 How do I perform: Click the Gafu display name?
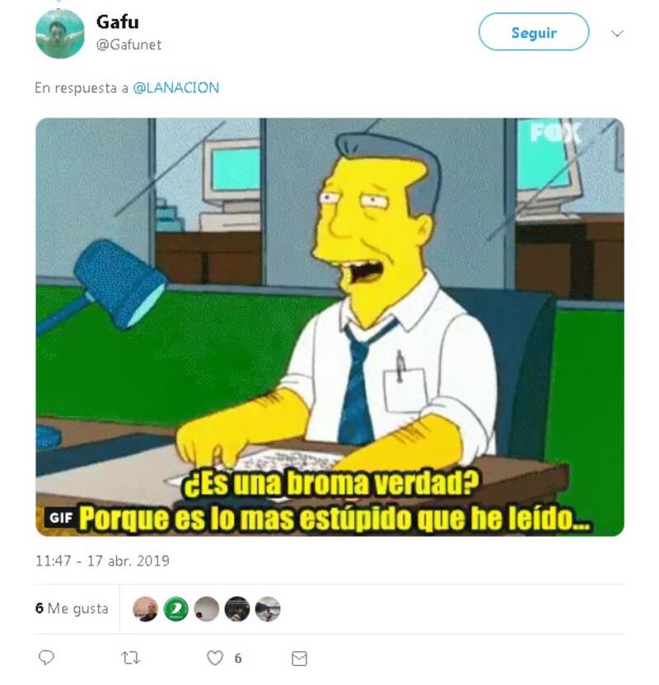pyautogui.click(x=118, y=21)
